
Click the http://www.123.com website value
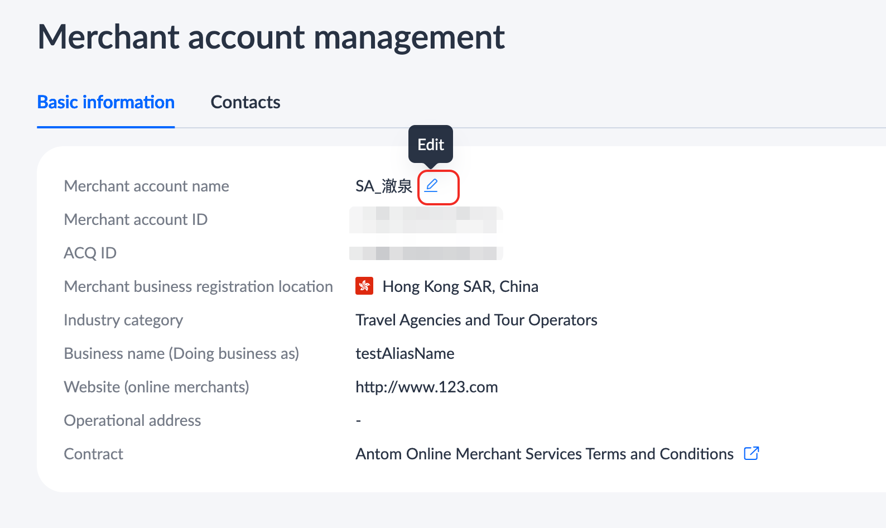pyautogui.click(x=427, y=387)
